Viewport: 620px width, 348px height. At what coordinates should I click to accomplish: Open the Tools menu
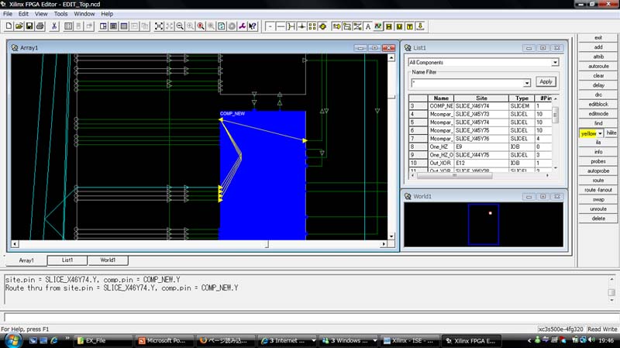[x=60, y=14]
